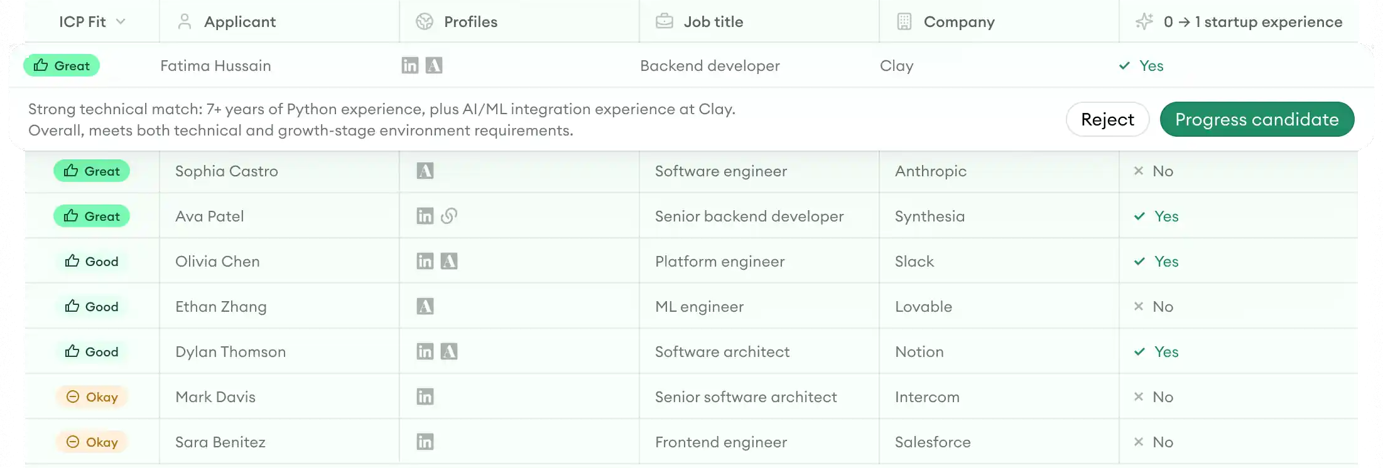The width and height of the screenshot is (1383, 468).
Task: Click the sparkle icon in the startup experience header
Action: coord(1144,22)
